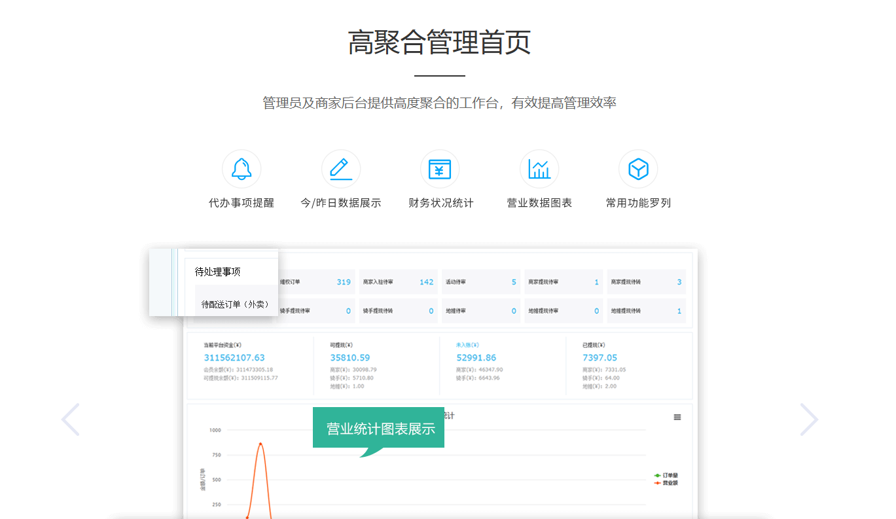Click the orange peak point on chart
The width and height of the screenshot is (896, 519).
click(x=260, y=444)
